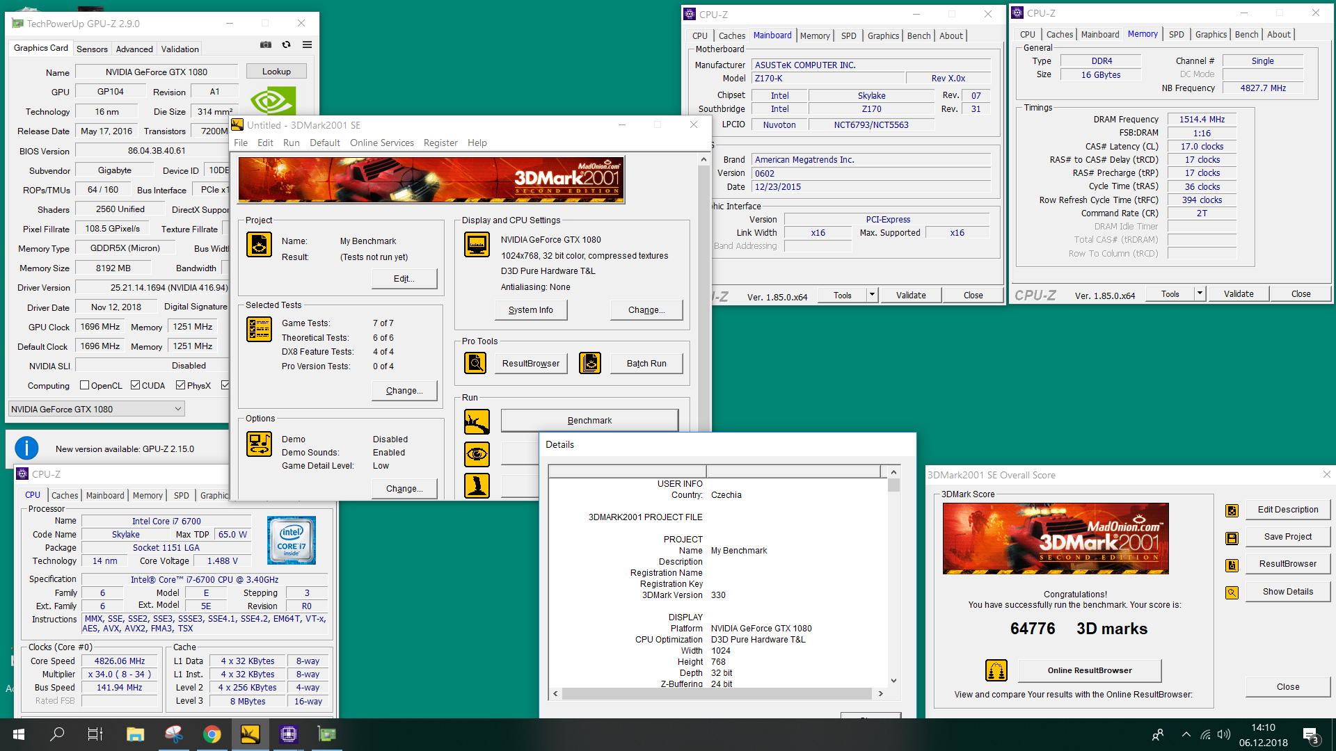Image resolution: width=1336 pixels, height=751 pixels.
Task: Click the GPU-Z refresh icon
Action: [x=286, y=45]
